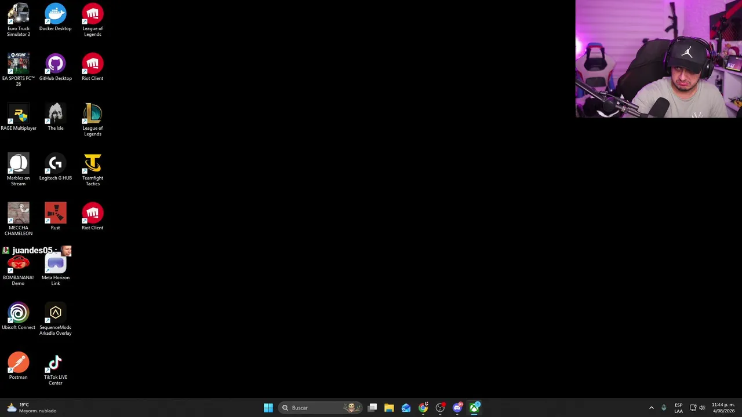Open Outlook from the taskbar

coord(406,408)
